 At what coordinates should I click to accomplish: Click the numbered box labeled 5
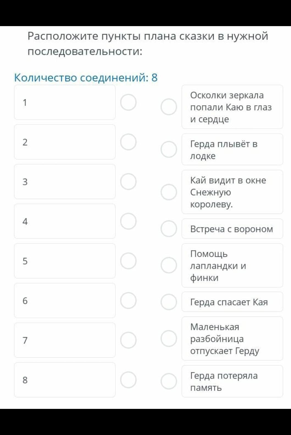pyautogui.click(x=65, y=261)
